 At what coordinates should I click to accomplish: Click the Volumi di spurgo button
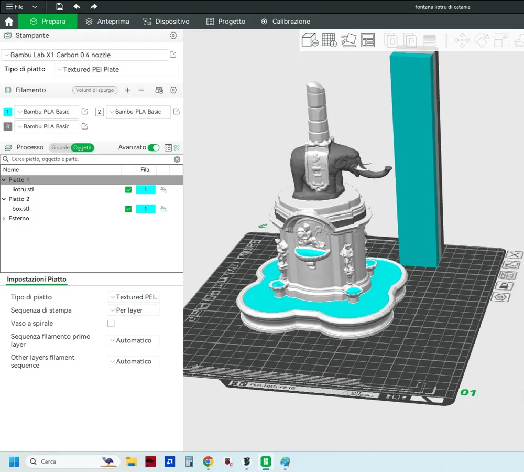[x=95, y=90]
